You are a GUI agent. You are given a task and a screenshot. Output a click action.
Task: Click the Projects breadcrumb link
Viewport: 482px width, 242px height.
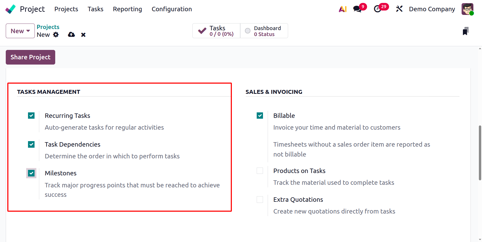pyautogui.click(x=48, y=27)
